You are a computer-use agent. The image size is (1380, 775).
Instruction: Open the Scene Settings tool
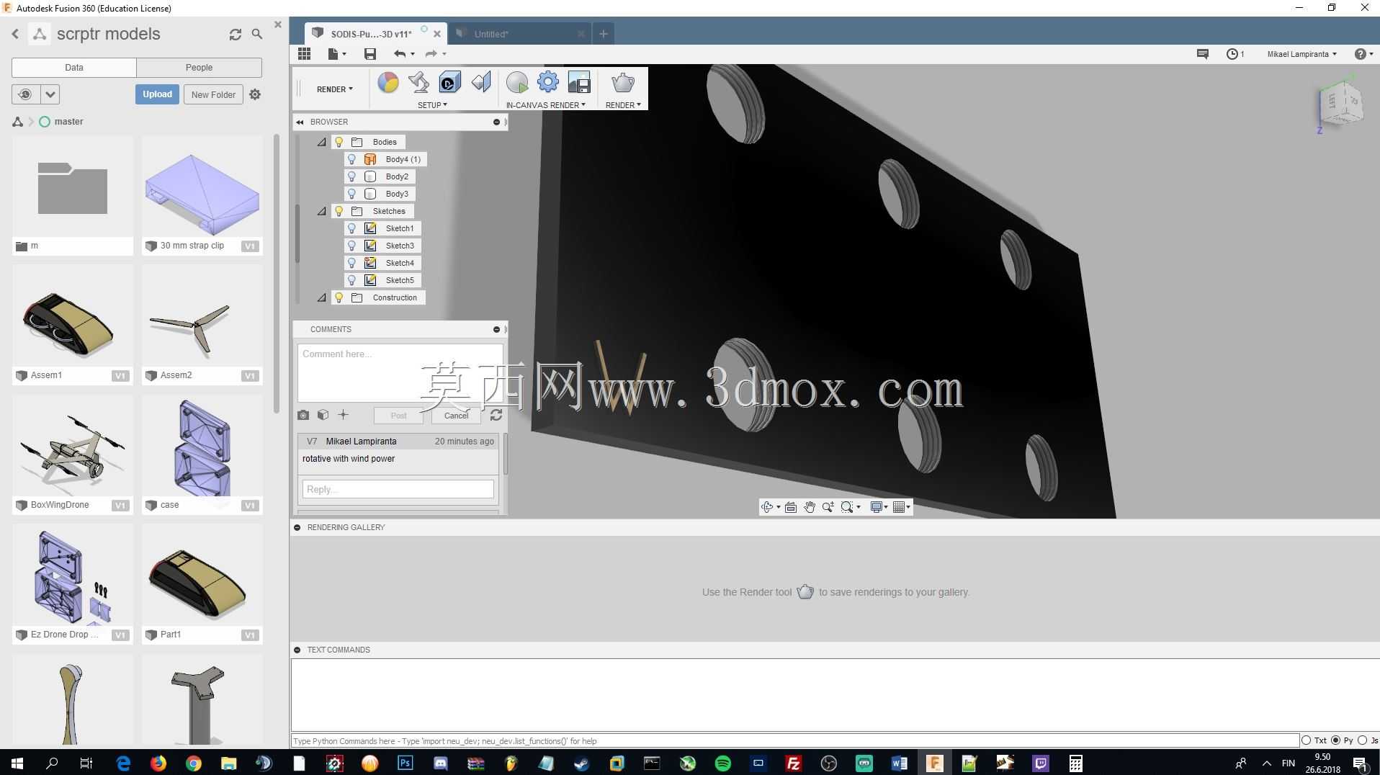click(418, 83)
